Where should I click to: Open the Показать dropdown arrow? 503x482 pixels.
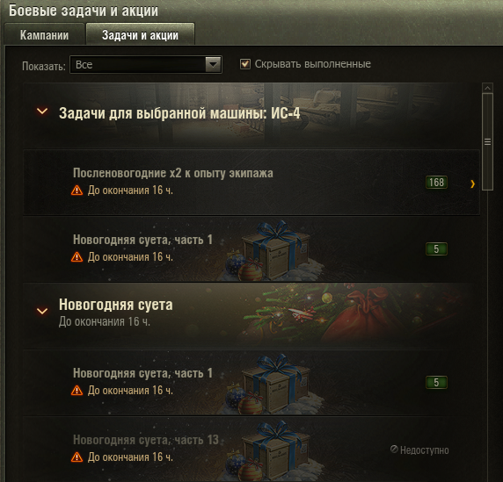click(213, 64)
